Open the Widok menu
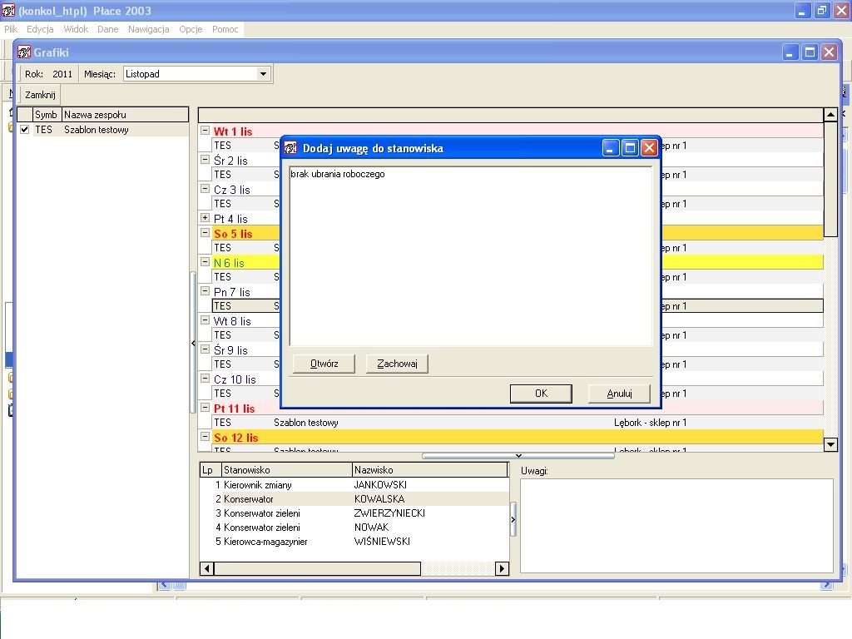Image resolution: width=852 pixels, height=639 pixels. click(x=76, y=29)
